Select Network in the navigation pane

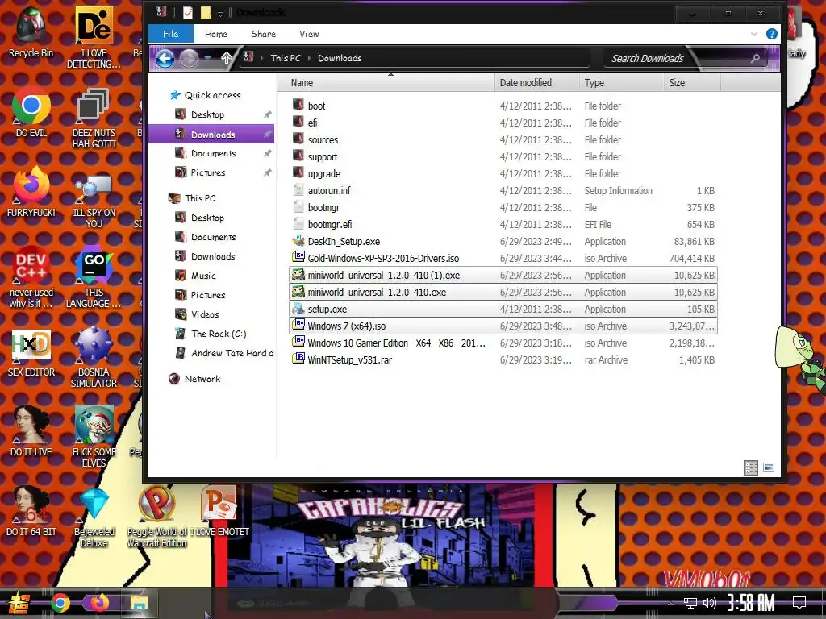pos(202,379)
